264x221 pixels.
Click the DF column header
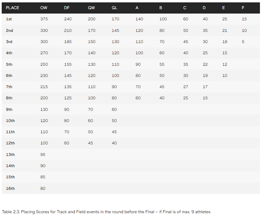click(x=67, y=8)
